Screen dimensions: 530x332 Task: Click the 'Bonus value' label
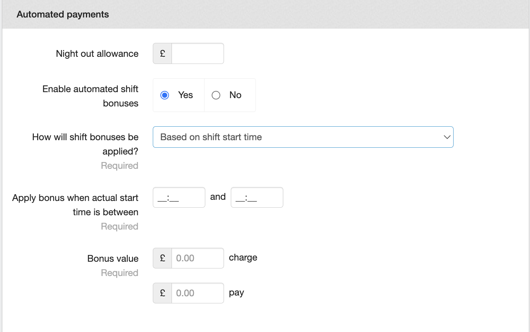tap(113, 259)
